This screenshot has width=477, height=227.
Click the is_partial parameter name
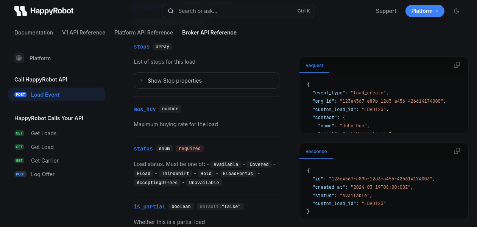pos(150,207)
